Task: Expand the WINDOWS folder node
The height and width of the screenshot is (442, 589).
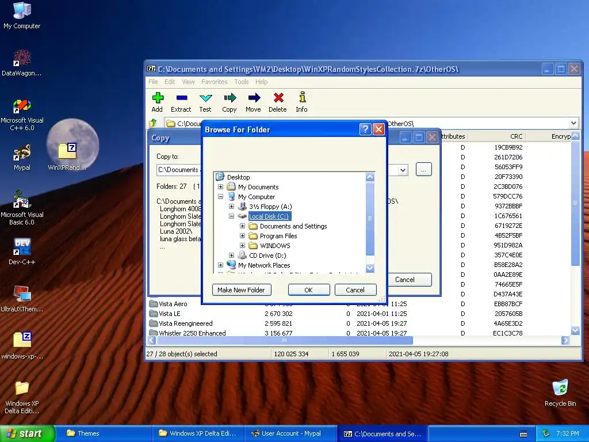Action: click(242, 245)
